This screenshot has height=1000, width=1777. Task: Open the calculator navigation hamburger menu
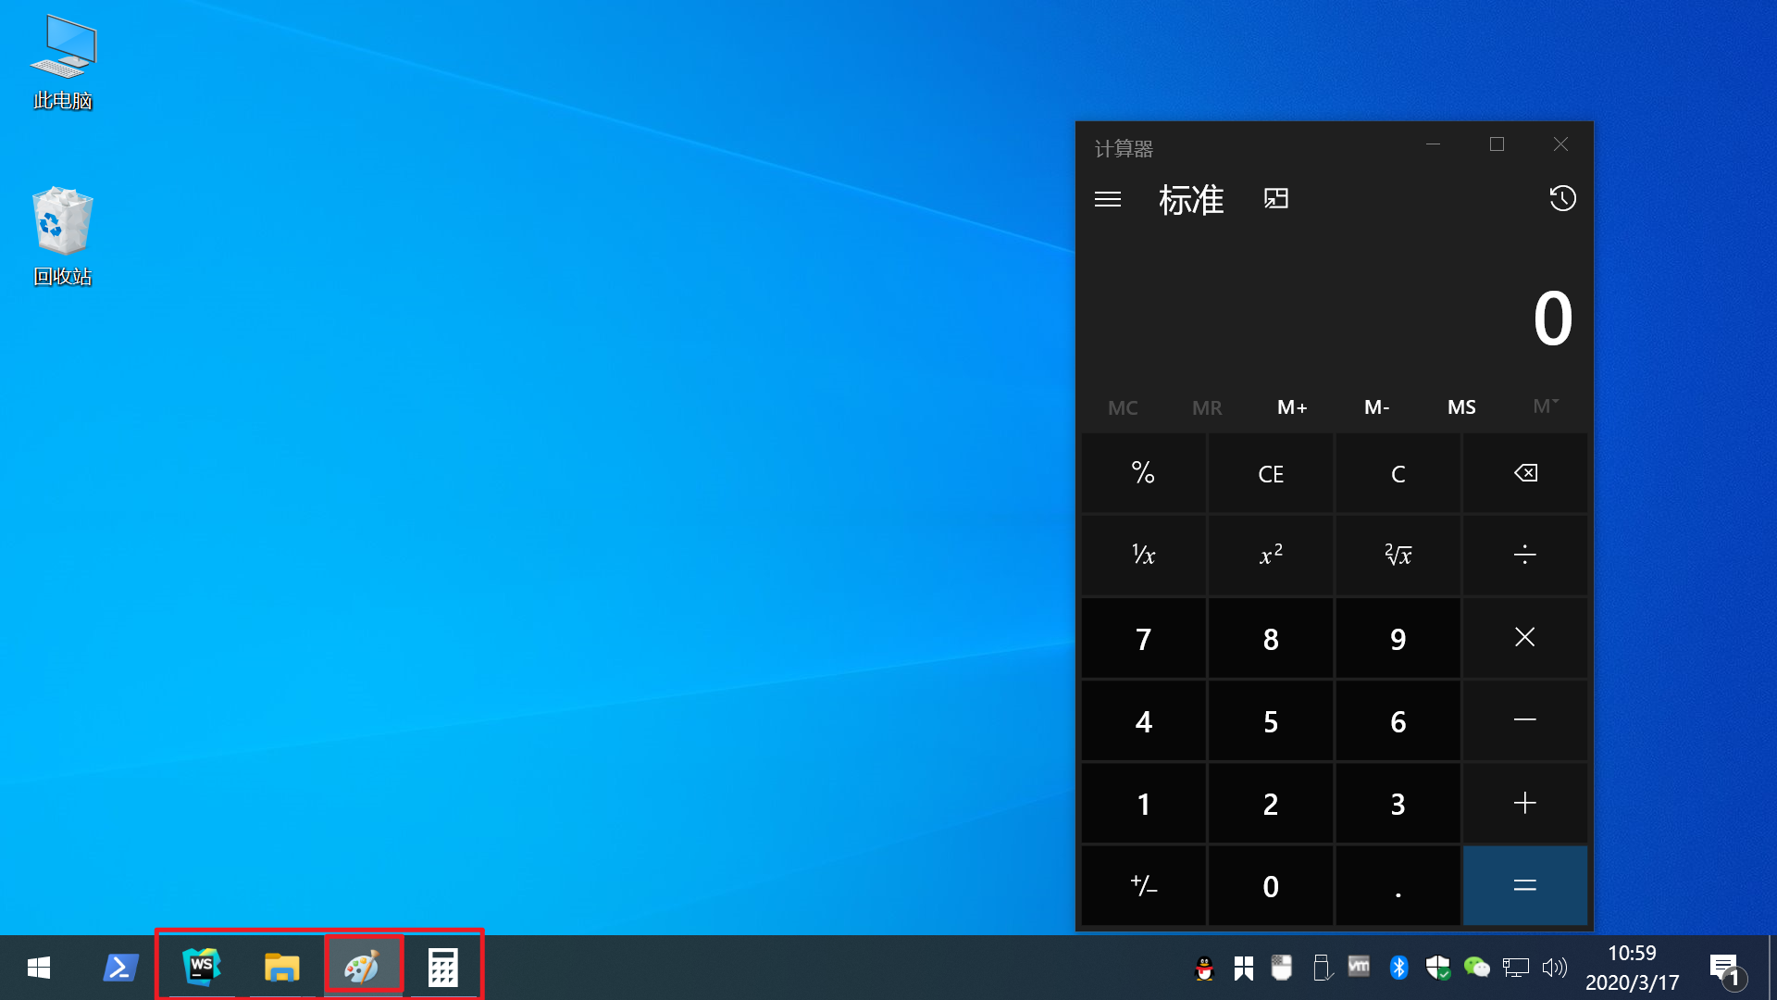[x=1108, y=199]
